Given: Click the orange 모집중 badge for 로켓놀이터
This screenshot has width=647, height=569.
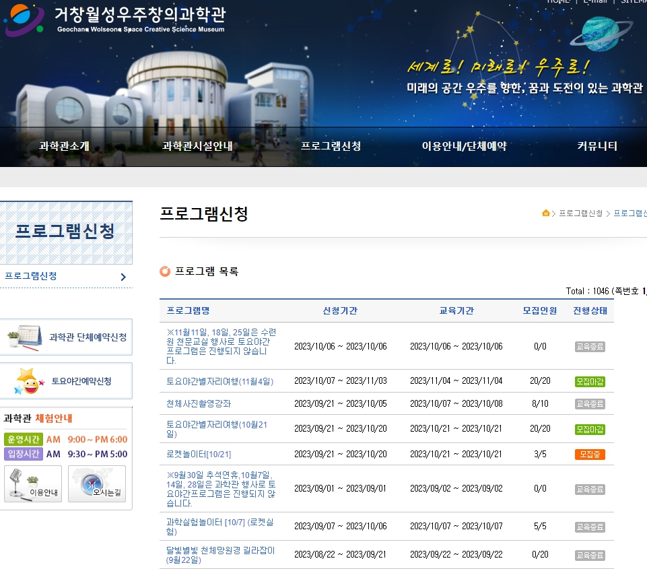Looking at the screenshot, I should [590, 455].
